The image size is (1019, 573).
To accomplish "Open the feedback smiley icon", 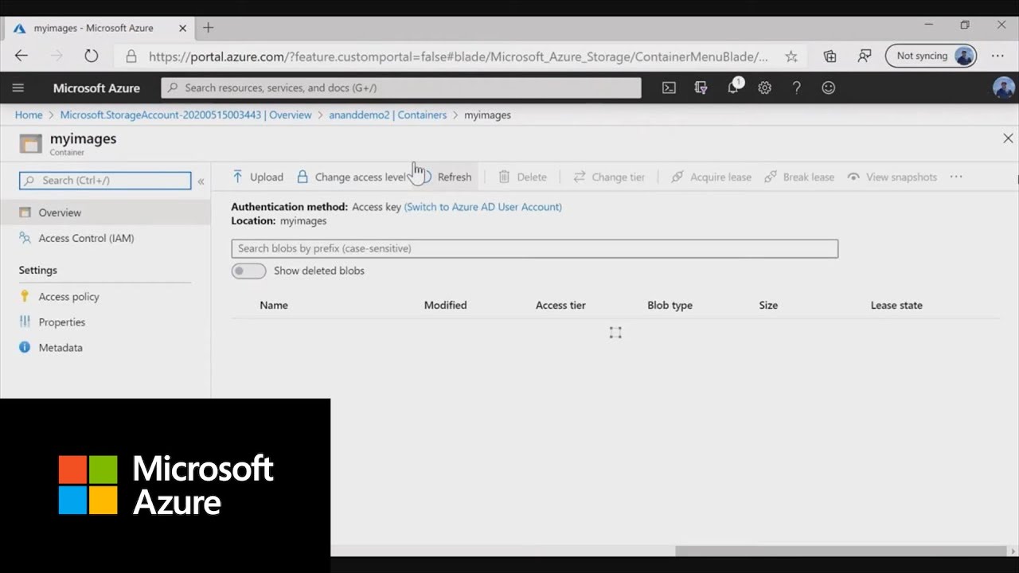I will (828, 88).
